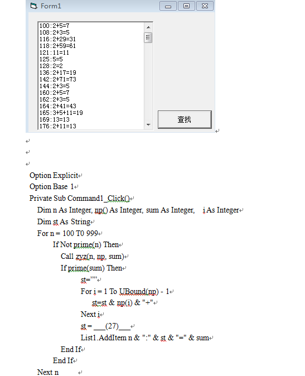
Task: Click the Private Sub Command1_Click line
Action: click(80, 198)
